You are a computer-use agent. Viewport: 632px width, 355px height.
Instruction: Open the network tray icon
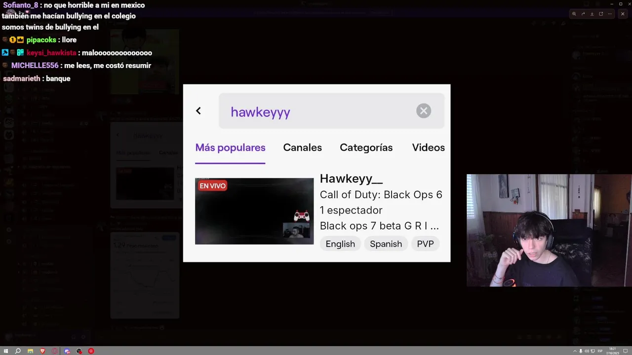click(x=592, y=351)
